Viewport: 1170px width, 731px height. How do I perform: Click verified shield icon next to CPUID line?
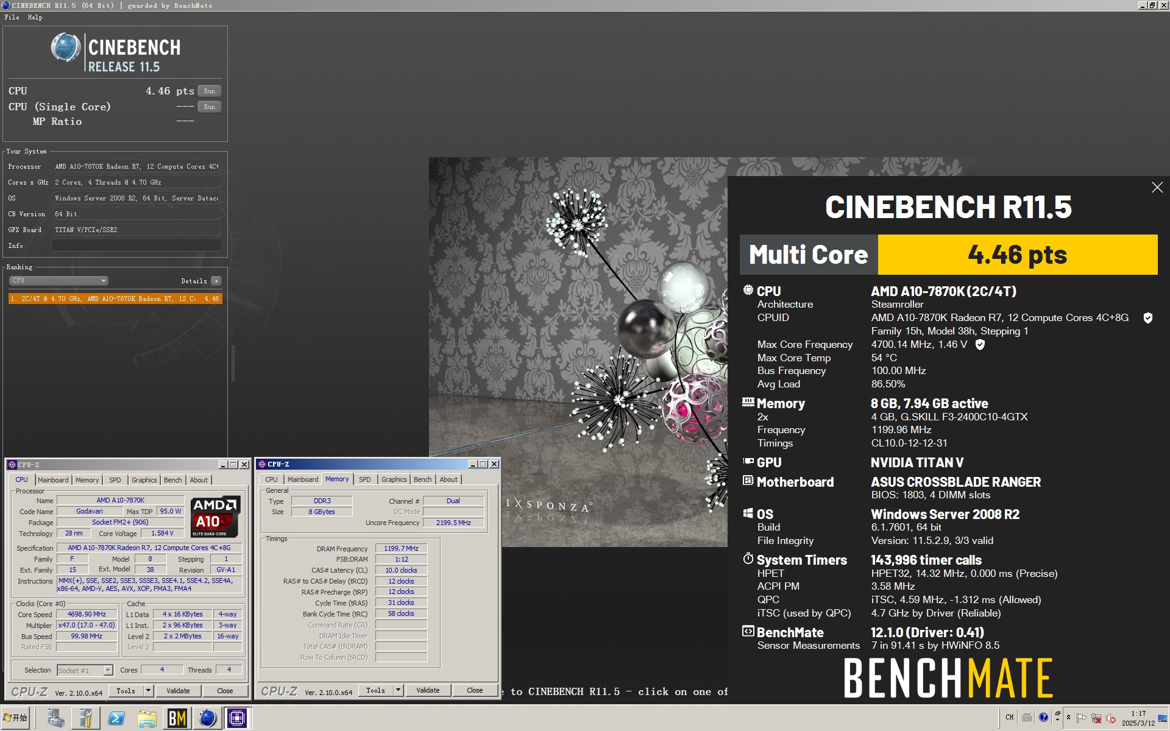coord(1148,318)
